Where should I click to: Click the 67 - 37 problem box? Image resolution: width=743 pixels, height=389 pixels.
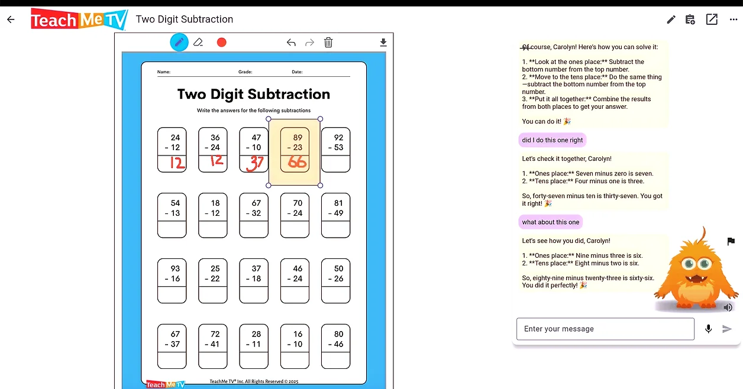click(x=172, y=346)
